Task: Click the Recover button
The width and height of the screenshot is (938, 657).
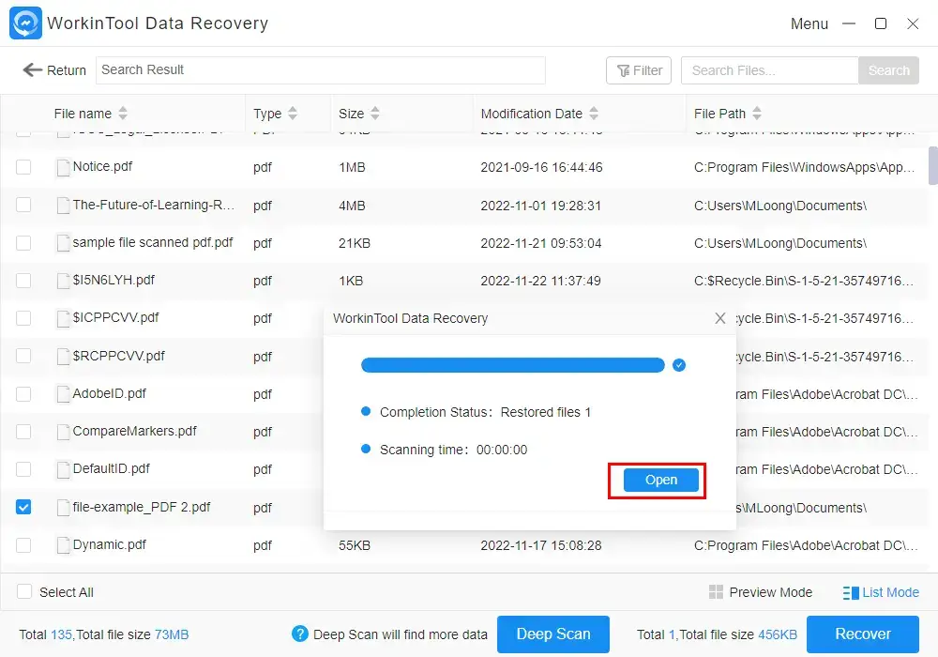Action: [863, 634]
